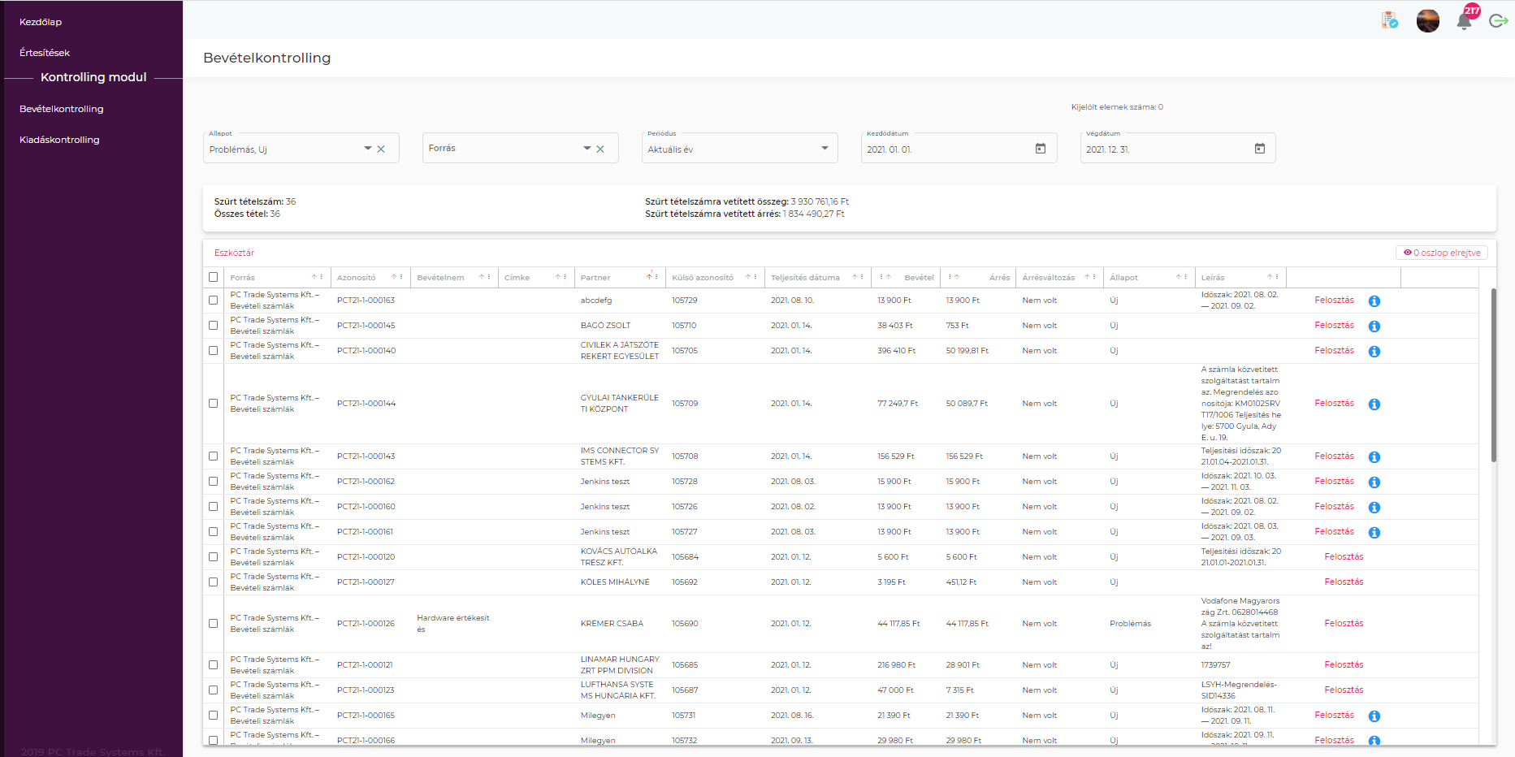This screenshot has width=1515, height=757.
Task: Show info for row PCT21-1-000143
Action: [1374, 457]
